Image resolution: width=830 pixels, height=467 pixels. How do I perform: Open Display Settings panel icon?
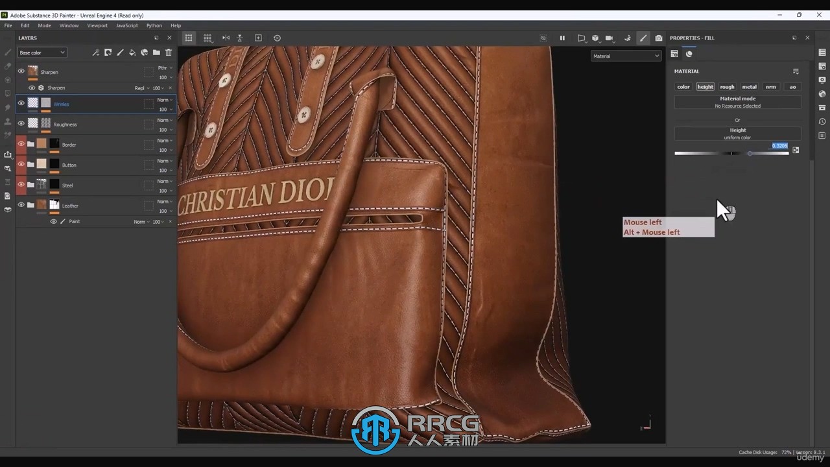[822, 80]
